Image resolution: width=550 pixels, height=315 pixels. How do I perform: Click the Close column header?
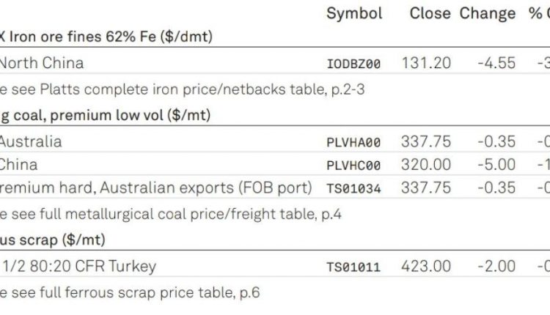pos(430,14)
